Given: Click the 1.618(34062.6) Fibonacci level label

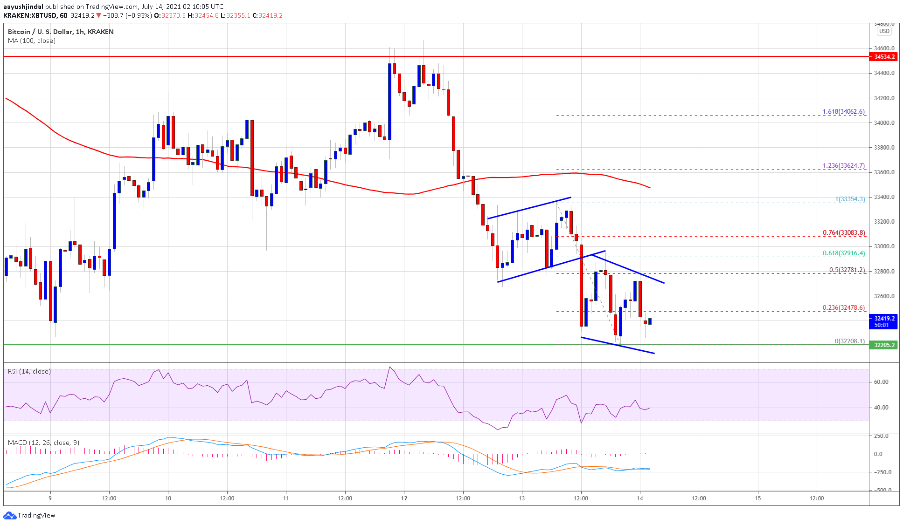Looking at the screenshot, I should click(x=843, y=112).
